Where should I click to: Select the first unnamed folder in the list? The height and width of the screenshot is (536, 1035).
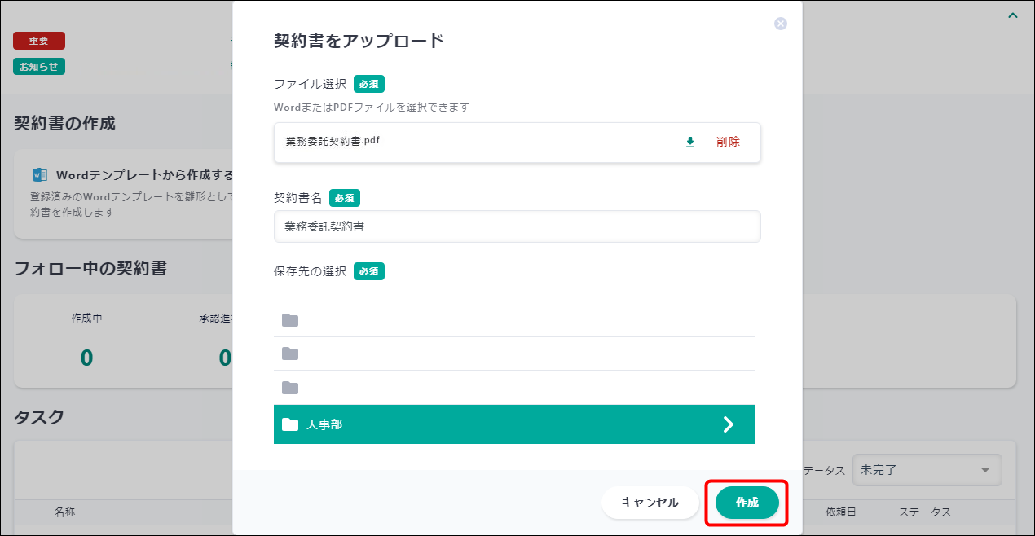[x=513, y=320]
